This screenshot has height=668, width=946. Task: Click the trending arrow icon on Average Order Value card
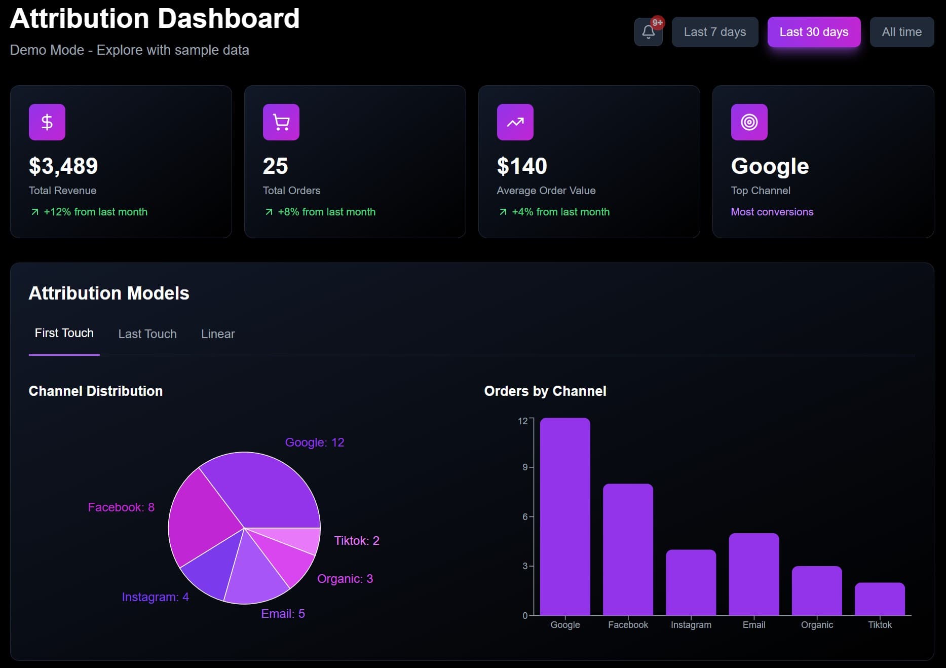point(515,122)
